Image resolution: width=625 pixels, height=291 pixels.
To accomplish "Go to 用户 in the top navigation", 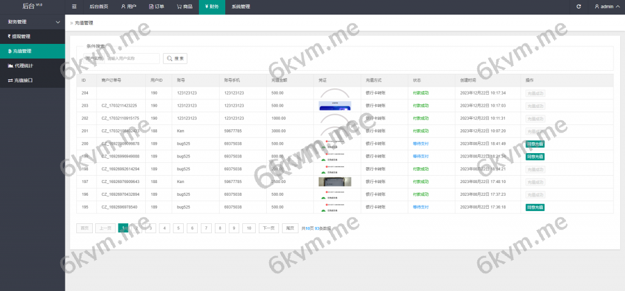I will 128,7.
